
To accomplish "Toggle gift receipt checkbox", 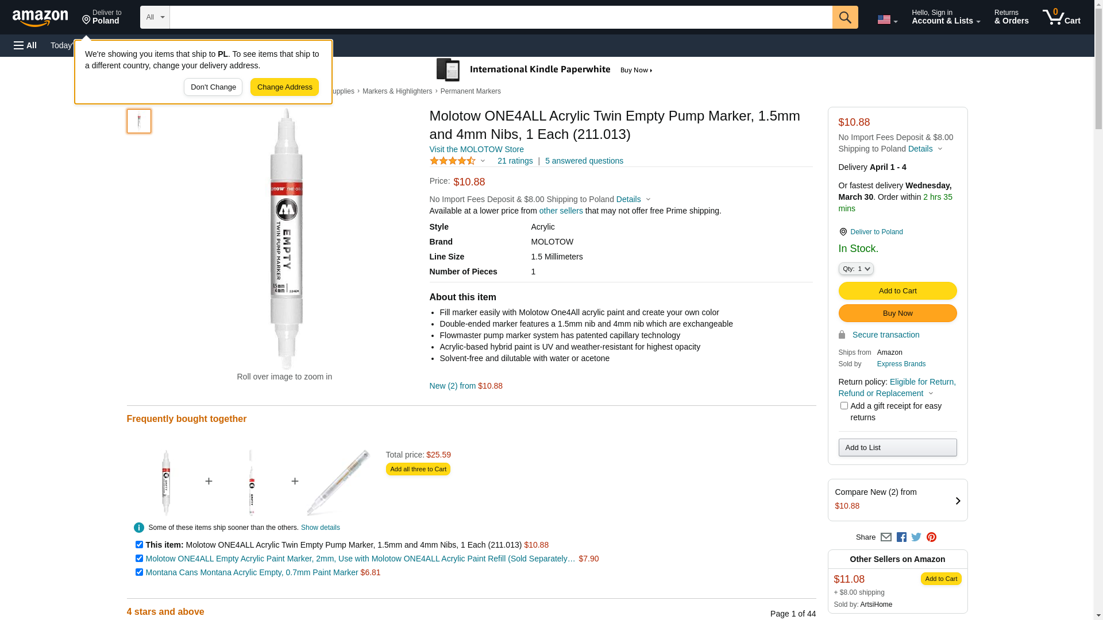I will click(844, 406).
